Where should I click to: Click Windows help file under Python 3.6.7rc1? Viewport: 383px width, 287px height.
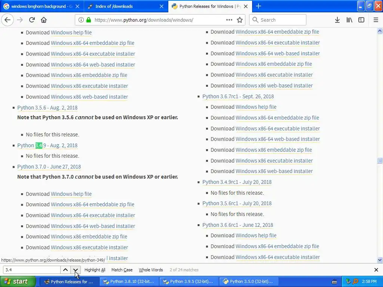pos(256,107)
